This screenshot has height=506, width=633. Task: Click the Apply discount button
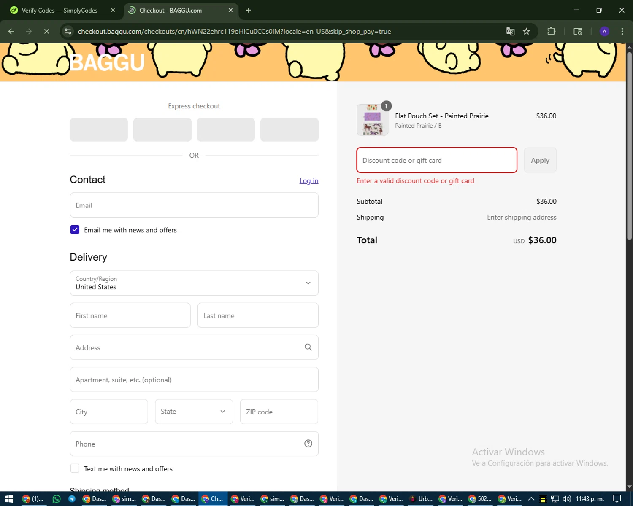click(x=540, y=160)
